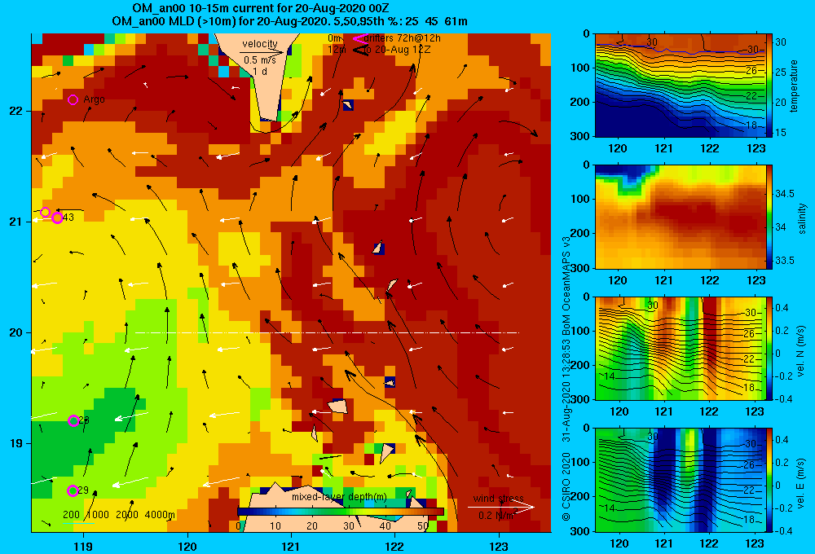This screenshot has height=554, width=815.
Task: Click the '33.5' tick on the salinity colorbar
Action: coord(784,261)
